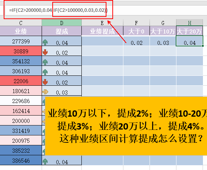Select cell with value 229686

(21, 101)
